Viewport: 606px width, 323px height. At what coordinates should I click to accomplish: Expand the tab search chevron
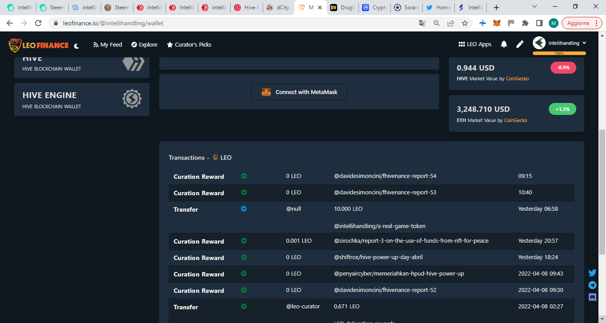click(x=535, y=7)
